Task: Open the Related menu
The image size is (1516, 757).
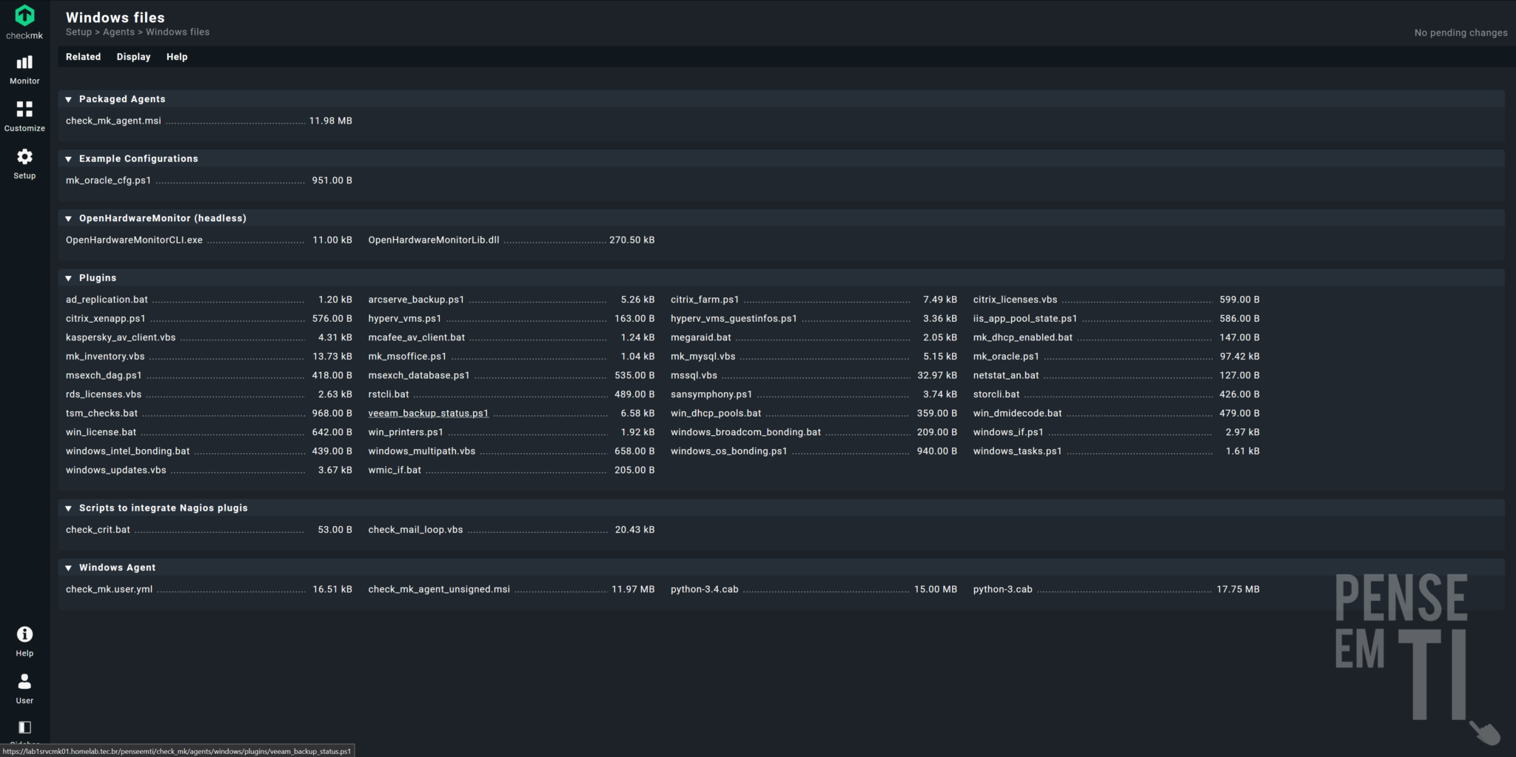Action: point(82,56)
